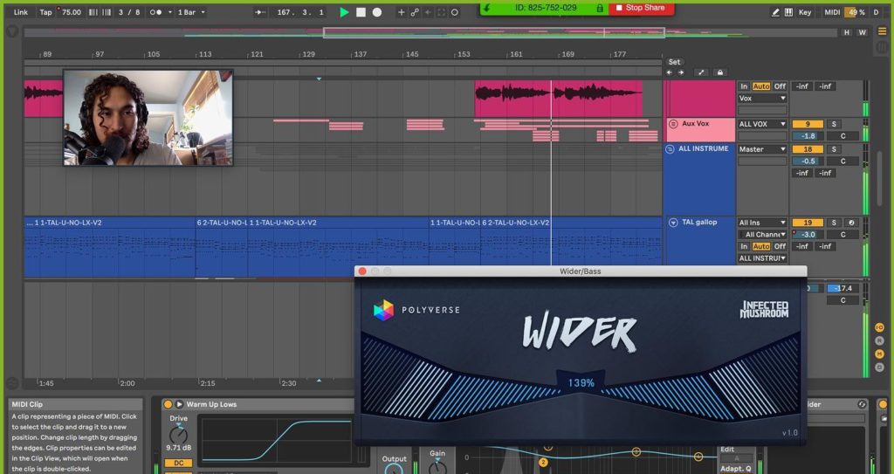894x474 pixels.
Task: Toggle the DC button in Warm Up Lows
Action: [178, 463]
